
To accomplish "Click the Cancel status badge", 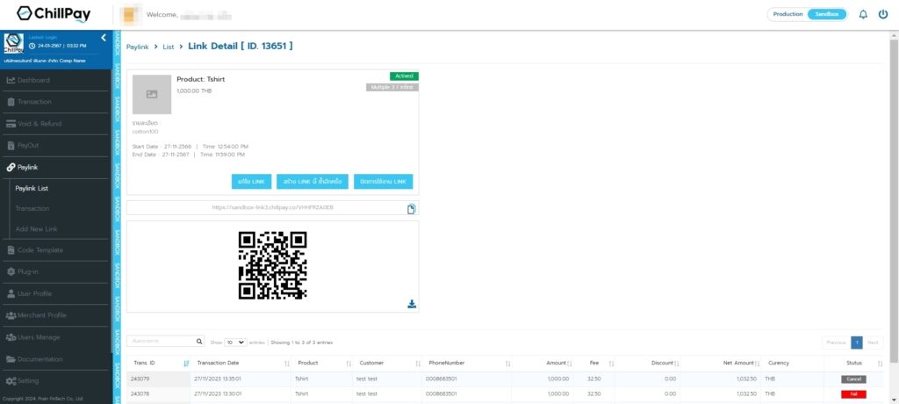I will [x=853, y=379].
